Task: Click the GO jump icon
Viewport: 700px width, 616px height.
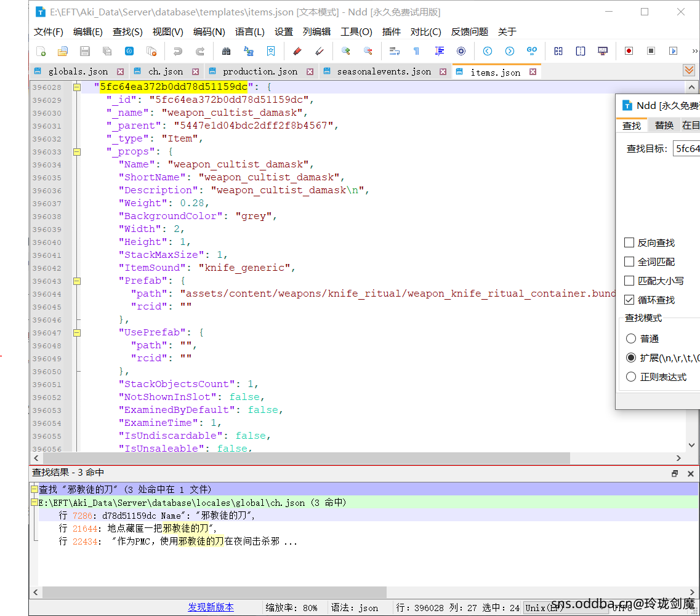Action: 531,51
